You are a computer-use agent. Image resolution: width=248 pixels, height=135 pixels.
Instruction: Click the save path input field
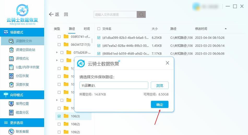114,85
